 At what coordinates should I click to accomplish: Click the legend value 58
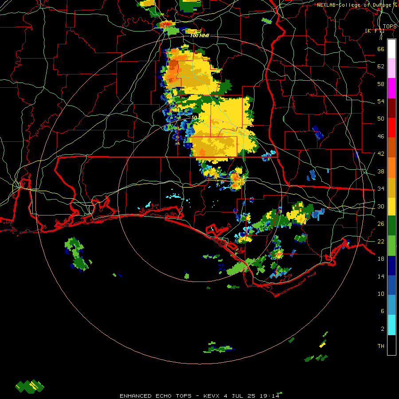(x=381, y=84)
